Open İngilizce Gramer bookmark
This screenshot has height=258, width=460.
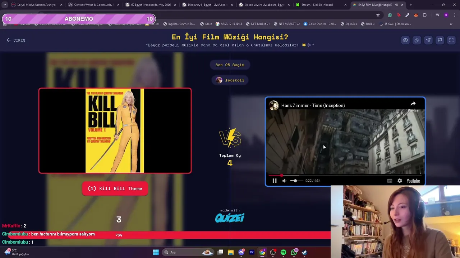point(179,24)
